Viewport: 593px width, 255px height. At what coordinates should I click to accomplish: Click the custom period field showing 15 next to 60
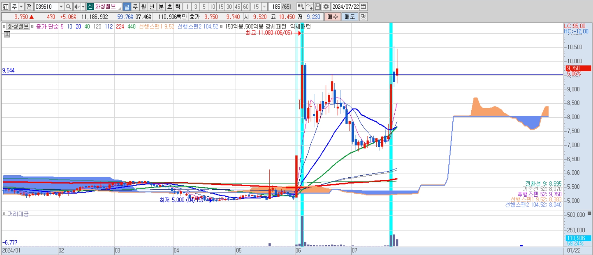tap(256, 7)
